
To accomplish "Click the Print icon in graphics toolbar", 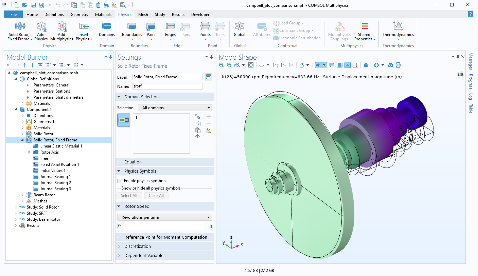I will coord(398,65).
